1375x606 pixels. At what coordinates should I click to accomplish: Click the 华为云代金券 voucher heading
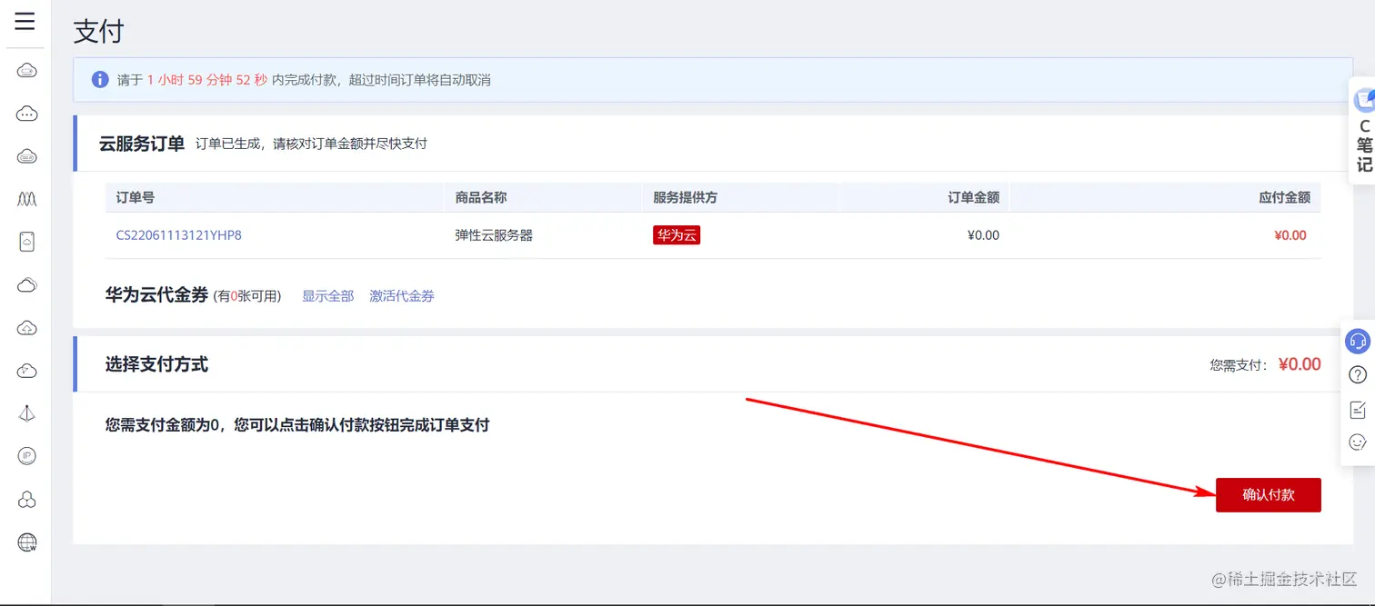(x=157, y=295)
